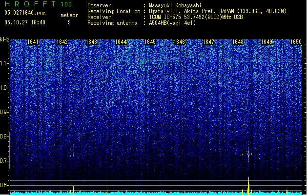
Task: Click the A504HB(yagi 4el) antenna text
Action: pyautogui.click(x=172, y=23)
